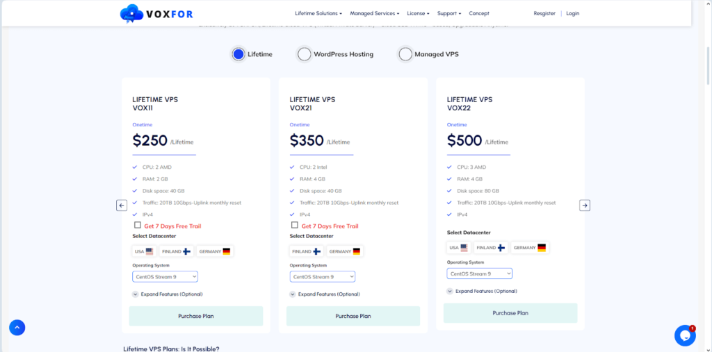The width and height of the screenshot is (712, 352).
Task: Purchase the VOX21 plan
Action: click(x=353, y=316)
